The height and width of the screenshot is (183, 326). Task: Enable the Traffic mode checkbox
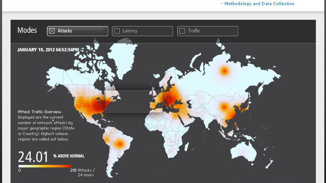coord(182,31)
